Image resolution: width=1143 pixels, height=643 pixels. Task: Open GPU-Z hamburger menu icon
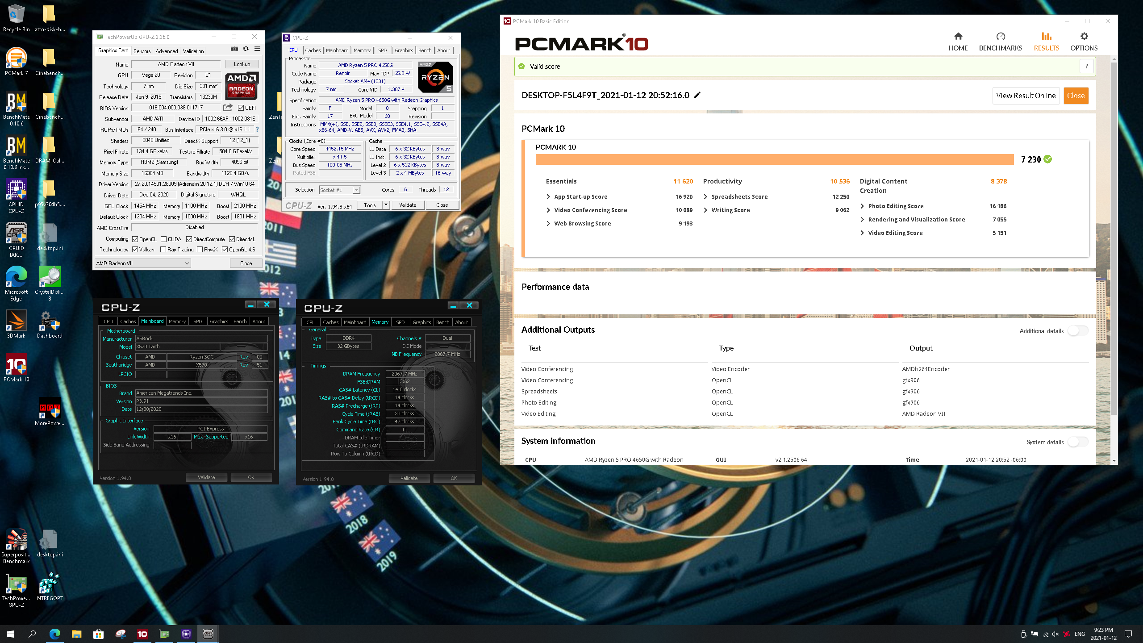258,49
